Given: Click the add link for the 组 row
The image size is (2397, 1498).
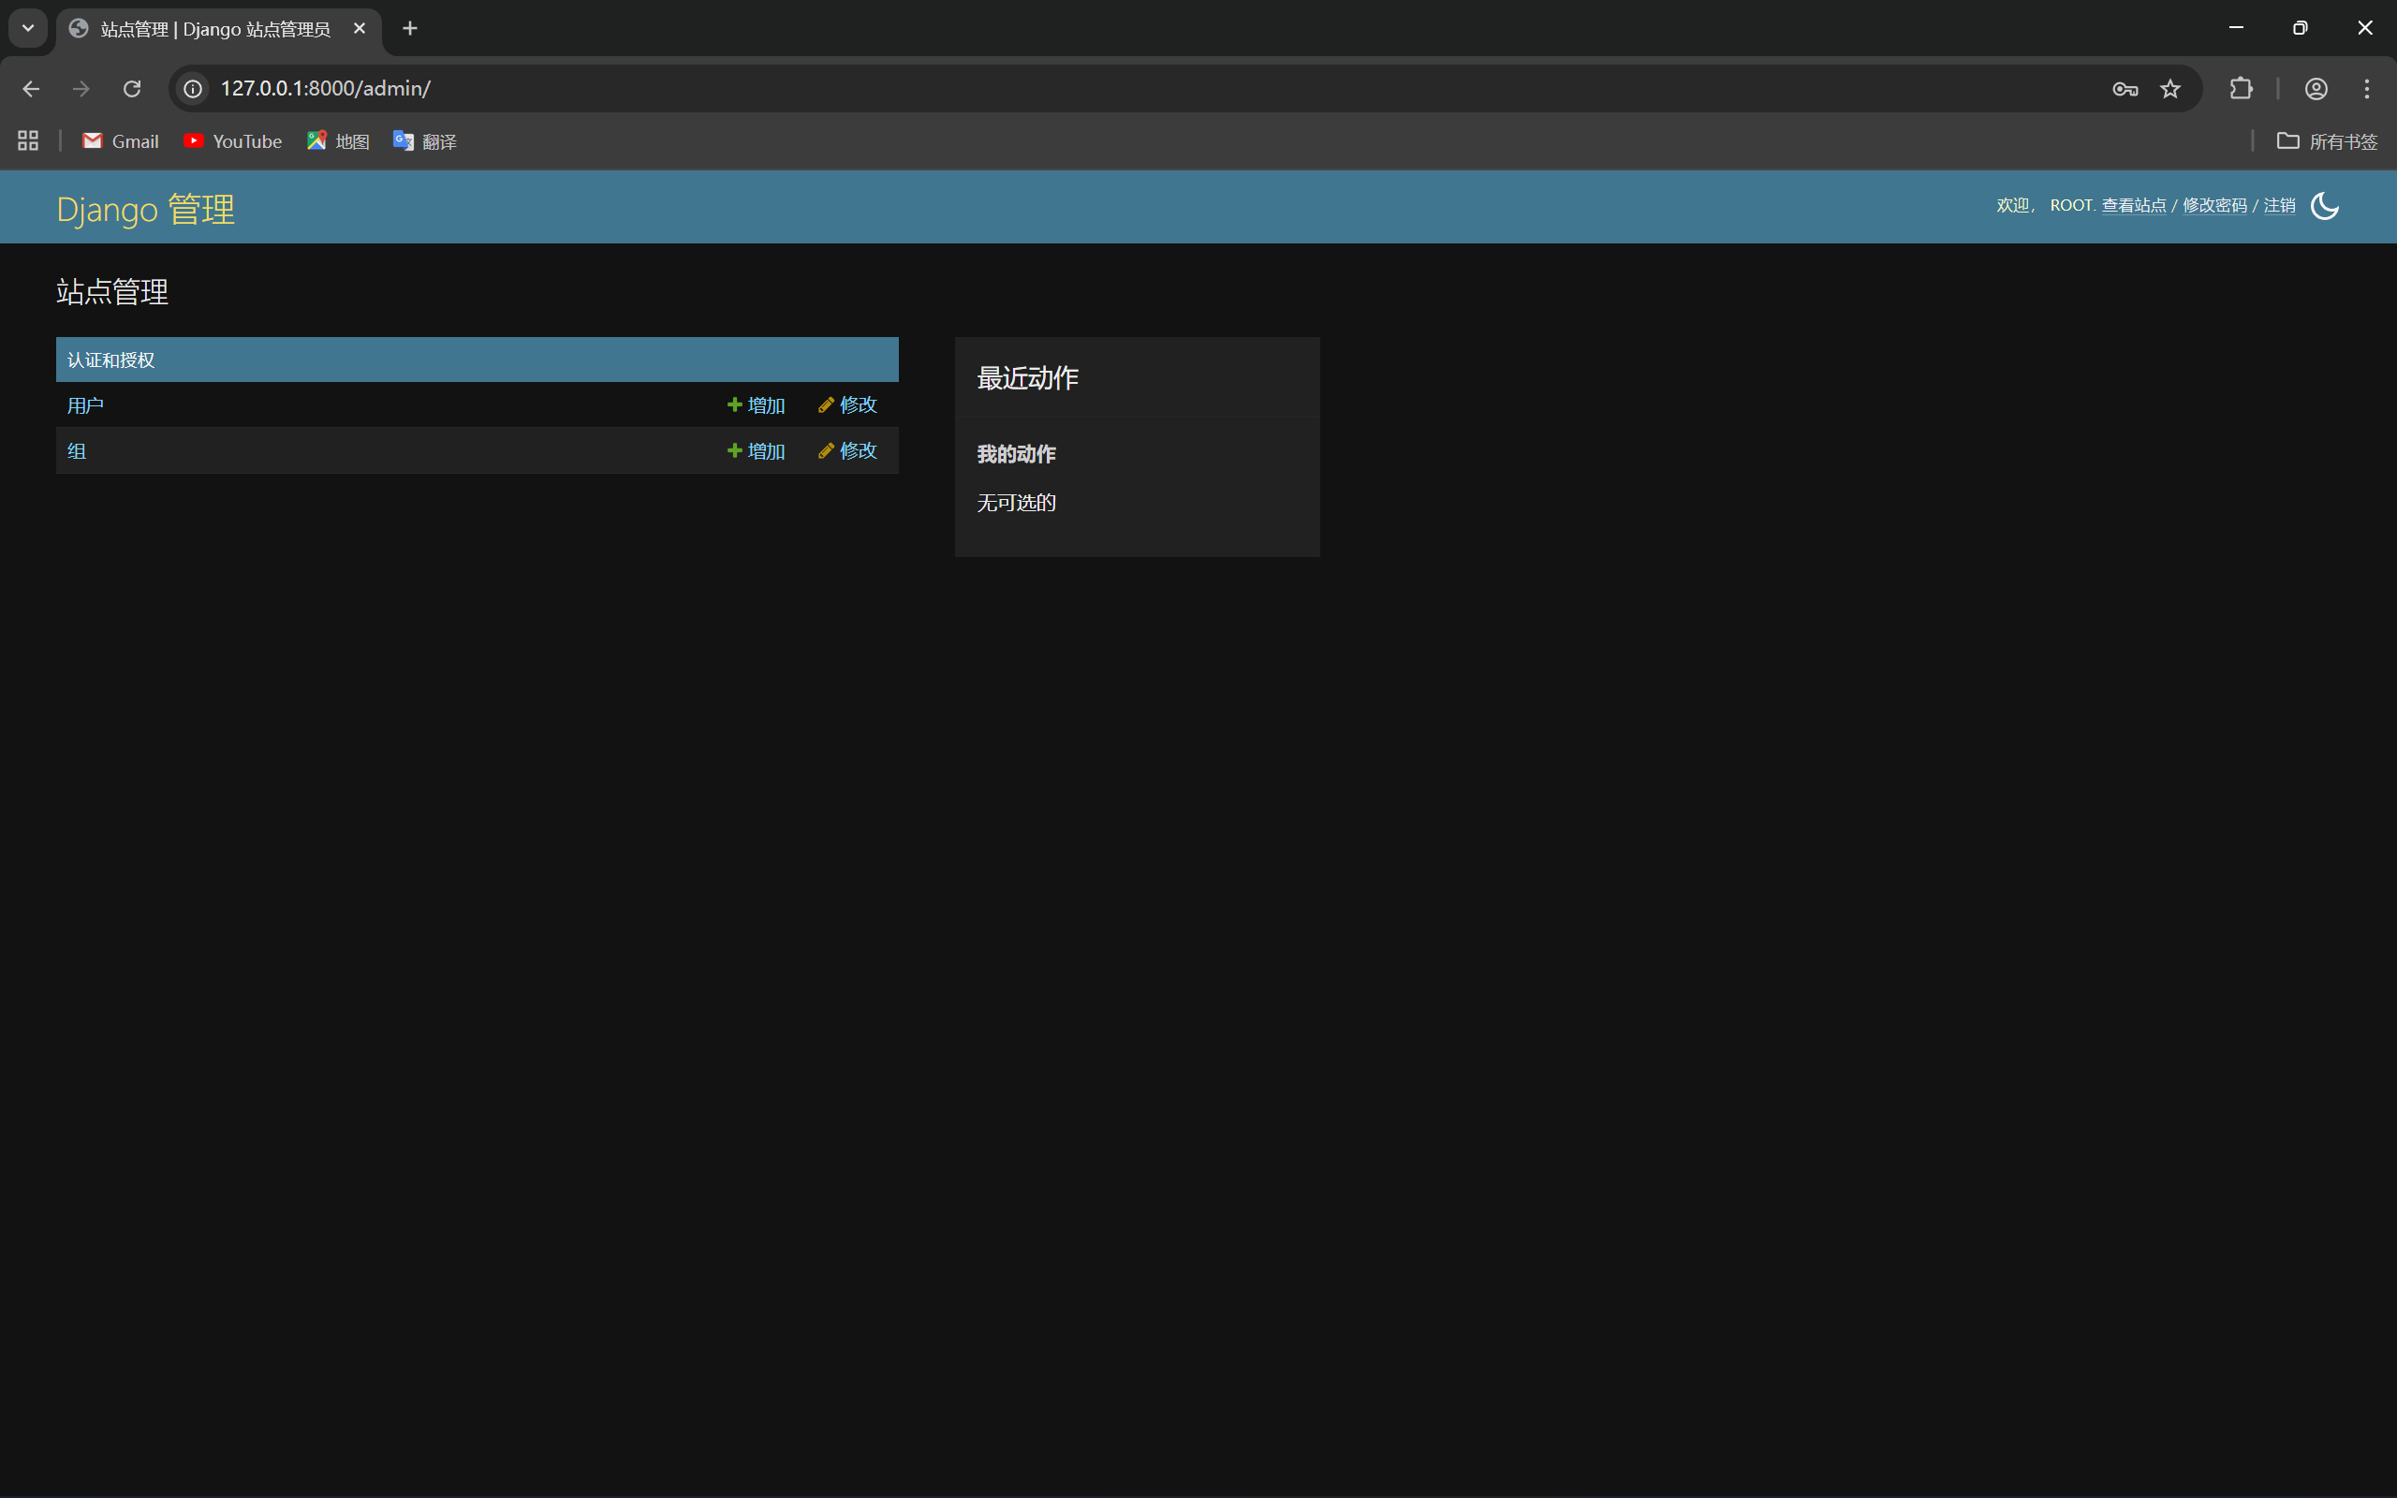Looking at the screenshot, I should click(x=757, y=450).
